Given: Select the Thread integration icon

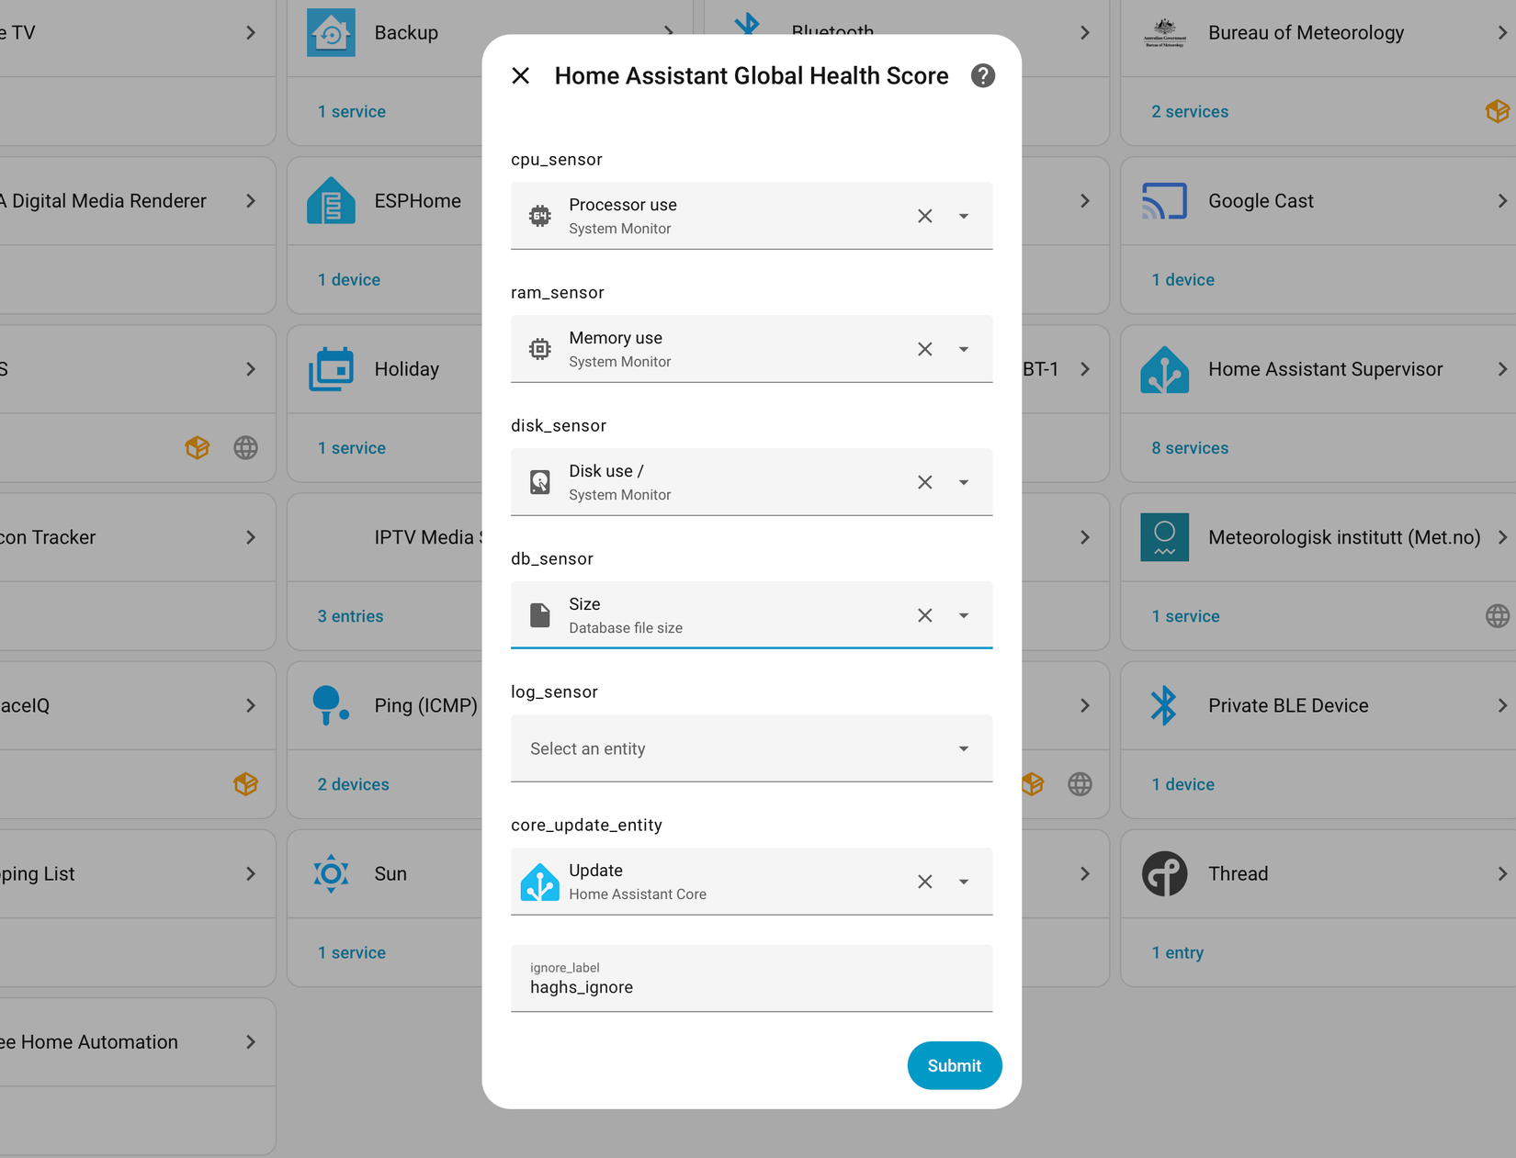Looking at the screenshot, I should pos(1164,873).
